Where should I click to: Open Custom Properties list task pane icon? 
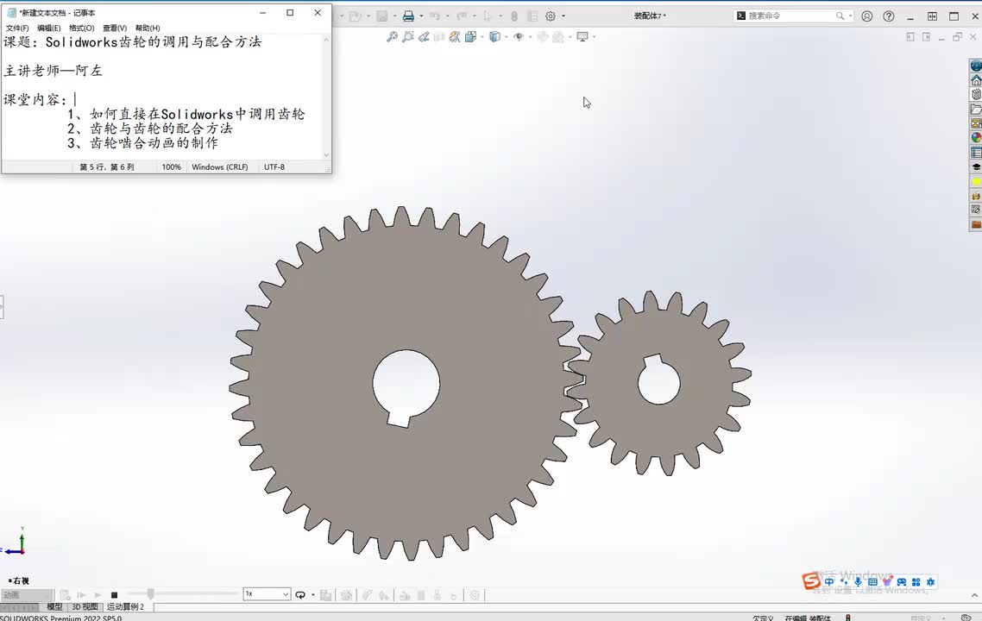tap(976, 152)
